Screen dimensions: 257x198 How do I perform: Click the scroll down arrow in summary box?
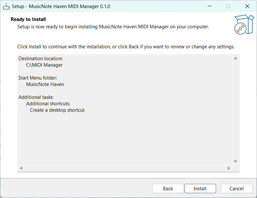coord(235,162)
